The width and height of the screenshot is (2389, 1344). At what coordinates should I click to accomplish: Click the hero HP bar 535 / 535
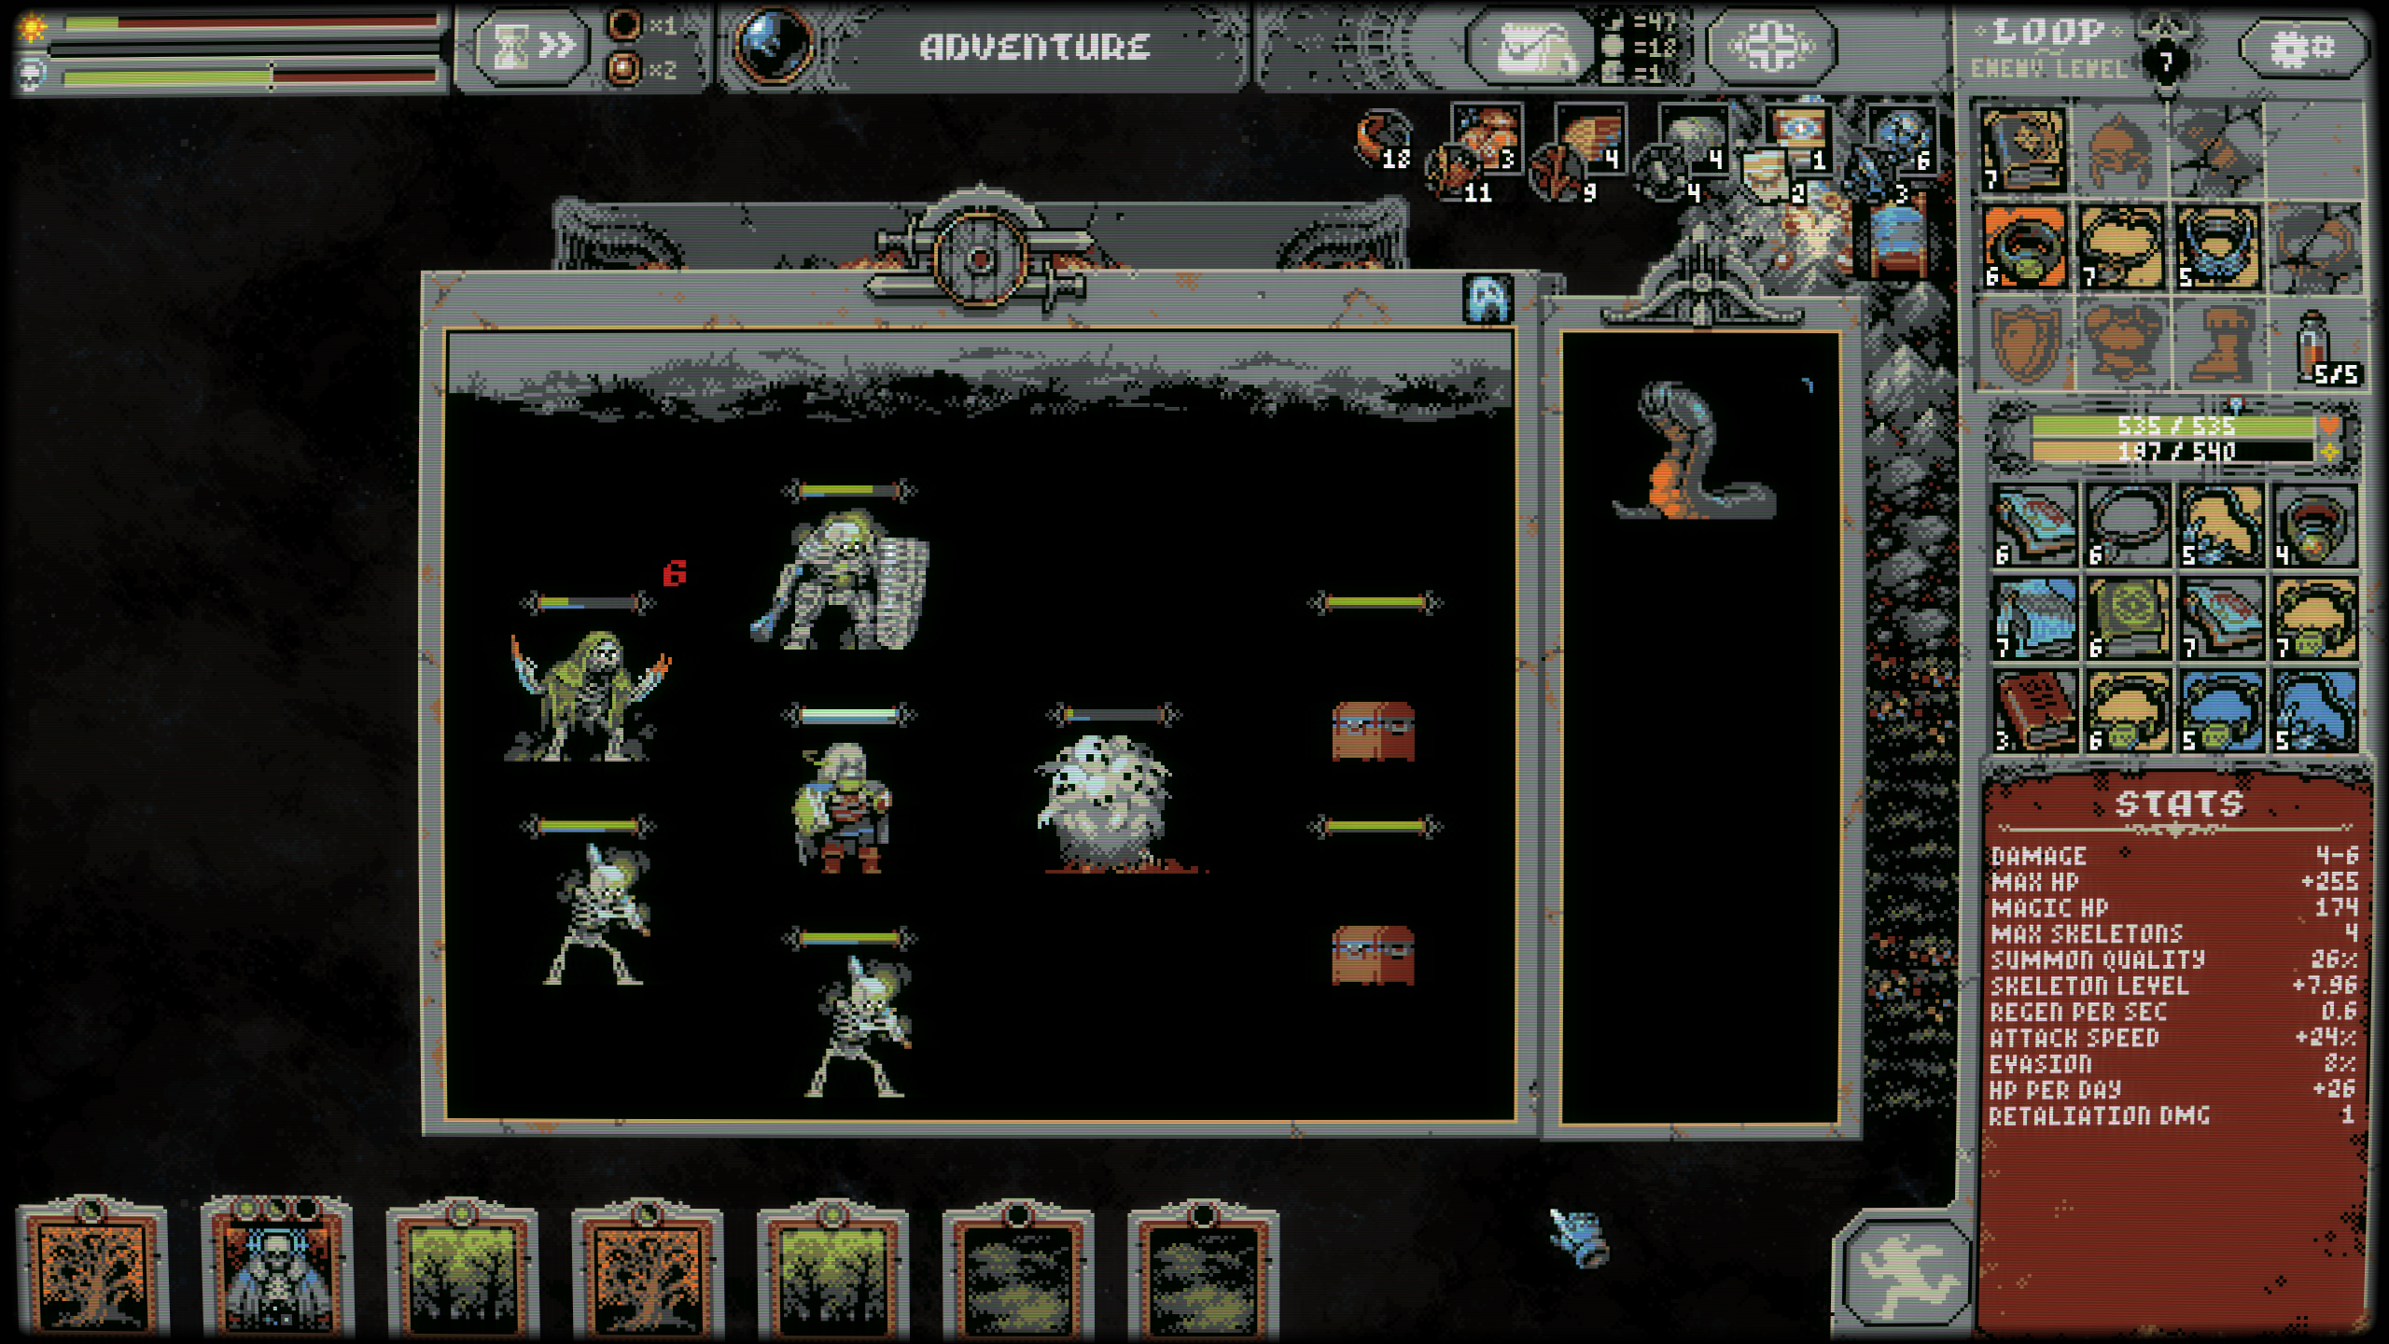tap(2174, 426)
